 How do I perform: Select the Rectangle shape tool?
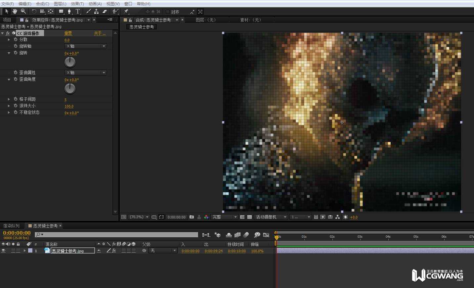coord(61,11)
